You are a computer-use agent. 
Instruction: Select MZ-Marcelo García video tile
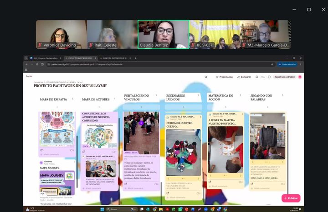point(265,35)
